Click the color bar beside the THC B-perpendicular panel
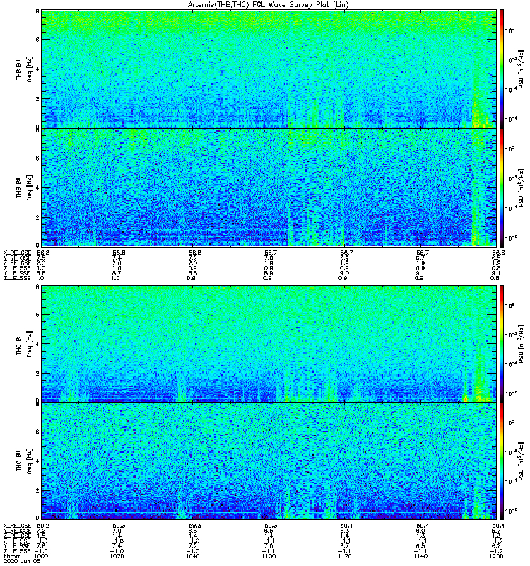Viewport: 530px width, 566px height. tap(502, 344)
